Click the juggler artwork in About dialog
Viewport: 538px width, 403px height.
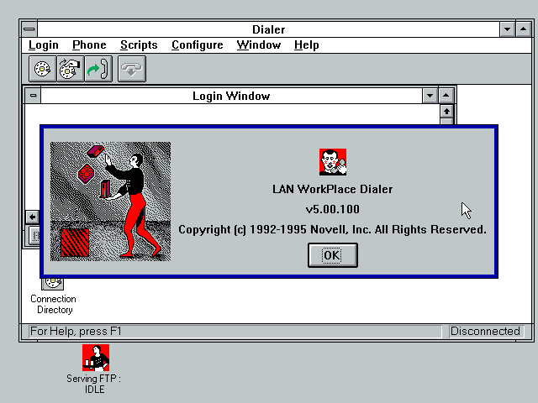[x=110, y=201]
